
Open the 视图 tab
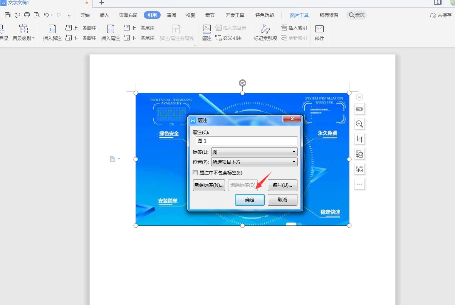pos(191,15)
